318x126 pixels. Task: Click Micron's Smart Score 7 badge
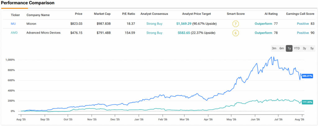pos(236,24)
